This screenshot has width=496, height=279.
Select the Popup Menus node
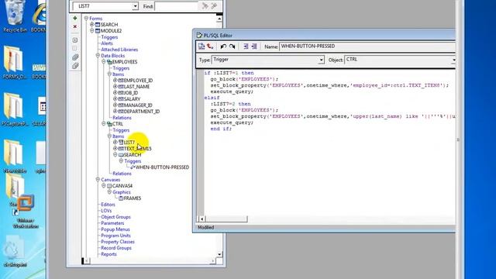click(115, 229)
